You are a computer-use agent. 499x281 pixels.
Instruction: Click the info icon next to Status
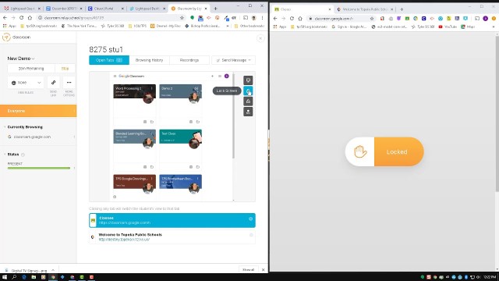[x=23, y=155]
